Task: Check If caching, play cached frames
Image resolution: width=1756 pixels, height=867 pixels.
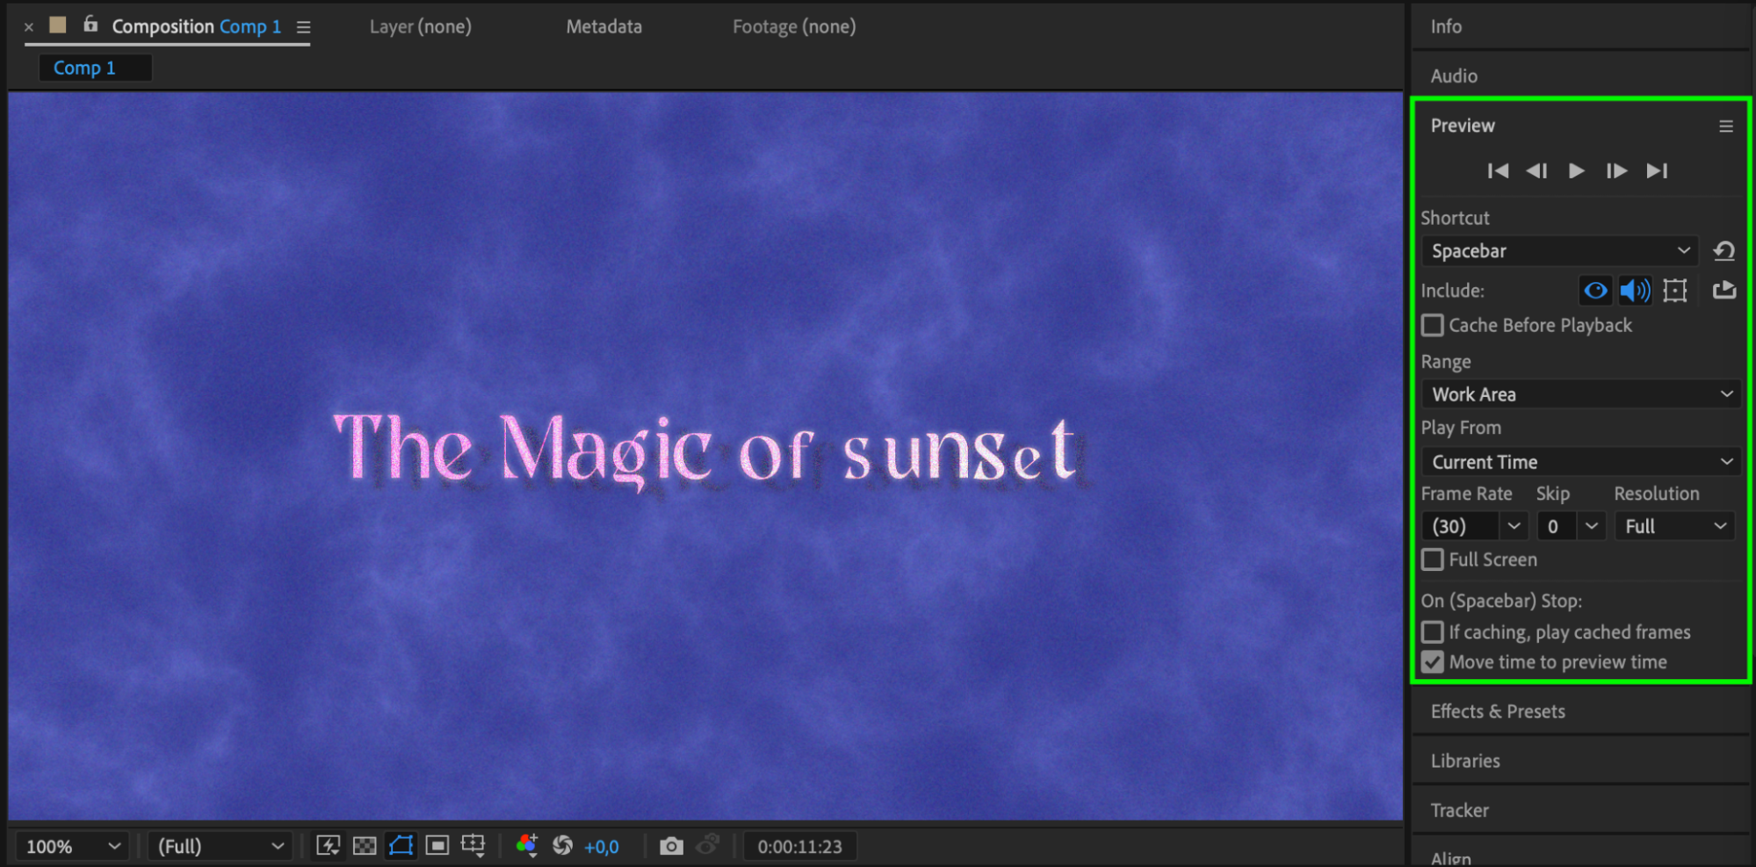Action: tap(1433, 632)
